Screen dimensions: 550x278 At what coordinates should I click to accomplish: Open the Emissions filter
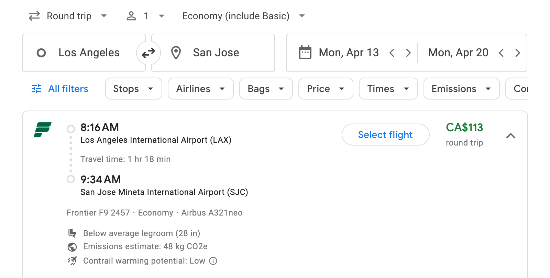point(461,89)
